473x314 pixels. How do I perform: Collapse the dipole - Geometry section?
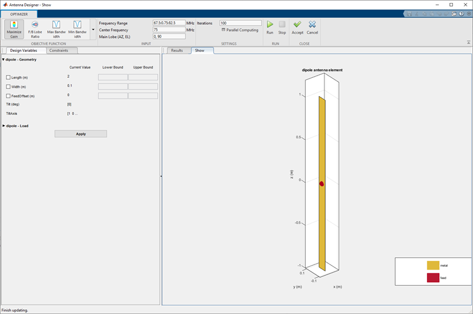point(3,60)
